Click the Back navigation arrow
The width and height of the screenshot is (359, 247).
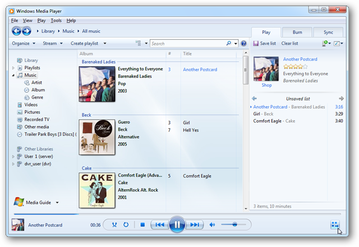[16, 31]
